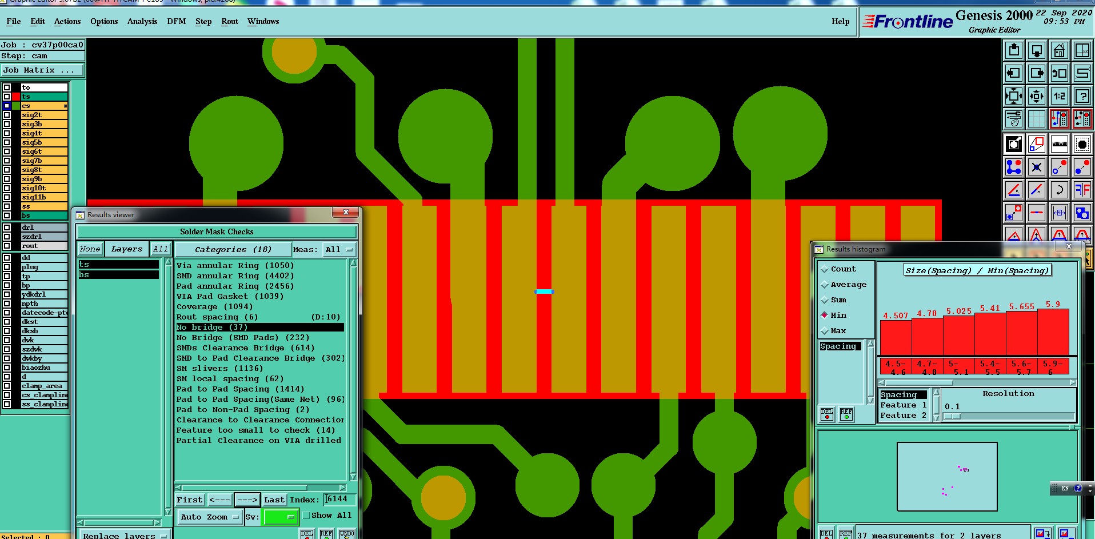This screenshot has height=539, width=1095.
Task: Click the zoom in expand icon
Action: pyautogui.click(x=1014, y=96)
